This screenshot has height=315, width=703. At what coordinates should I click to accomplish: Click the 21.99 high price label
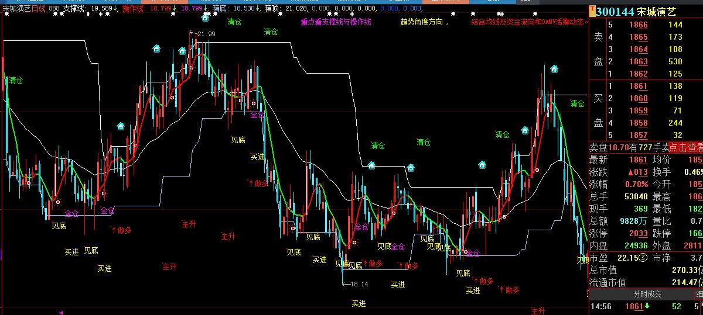point(206,34)
